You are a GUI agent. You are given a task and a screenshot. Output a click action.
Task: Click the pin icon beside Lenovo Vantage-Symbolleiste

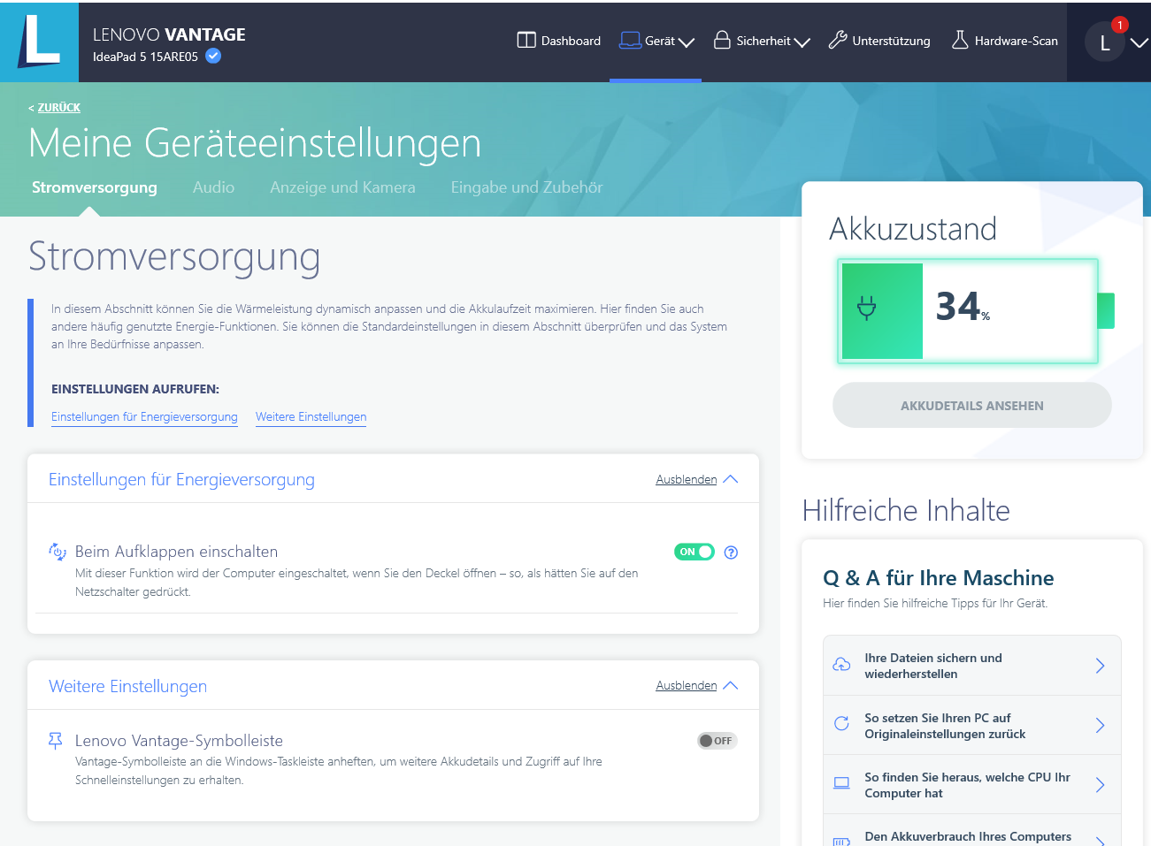click(56, 741)
